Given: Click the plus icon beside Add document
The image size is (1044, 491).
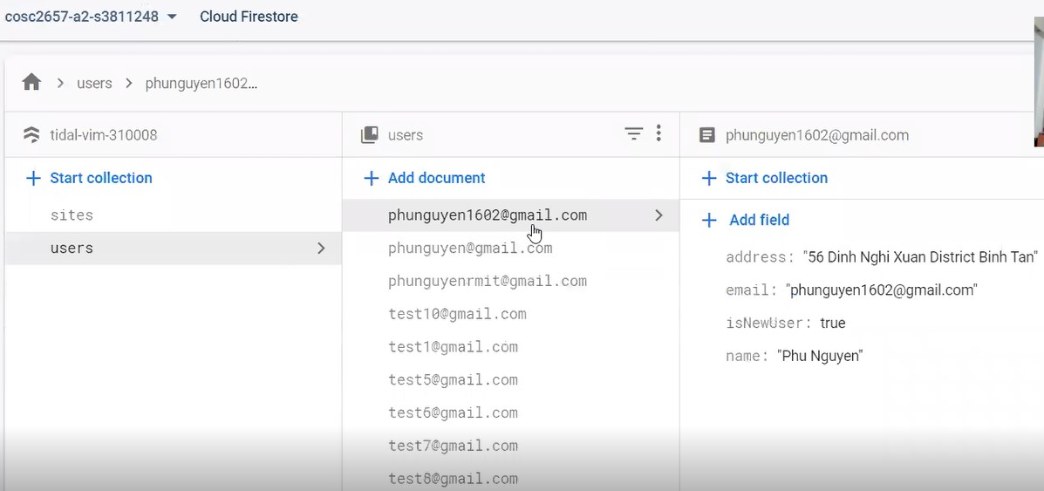Looking at the screenshot, I should point(371,178).
